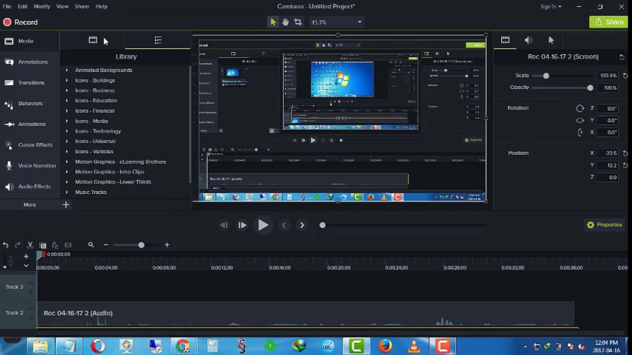The height and width of the screenshot is (355, 632).
Task: Step forward one frame
Action: pos(242,225)
